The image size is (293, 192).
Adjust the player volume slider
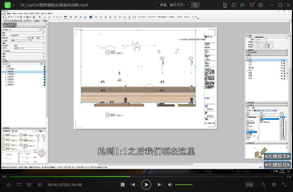[x=184, y=184]
